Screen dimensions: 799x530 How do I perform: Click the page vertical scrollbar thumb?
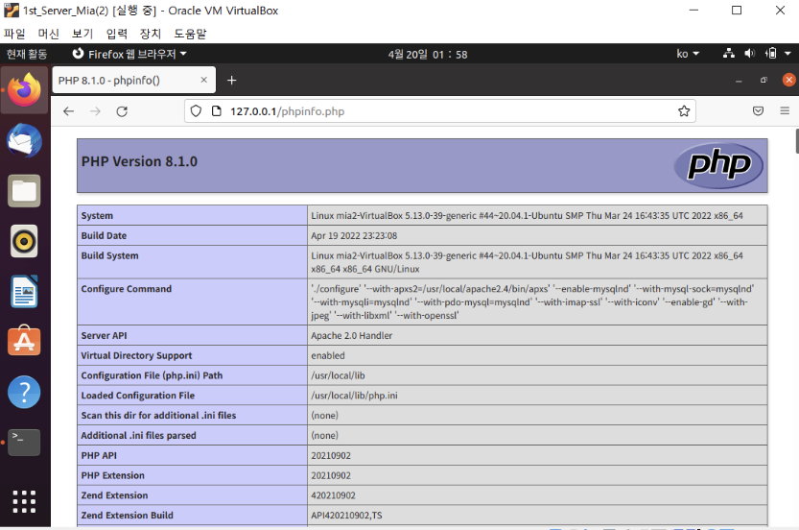coord(797,141)
